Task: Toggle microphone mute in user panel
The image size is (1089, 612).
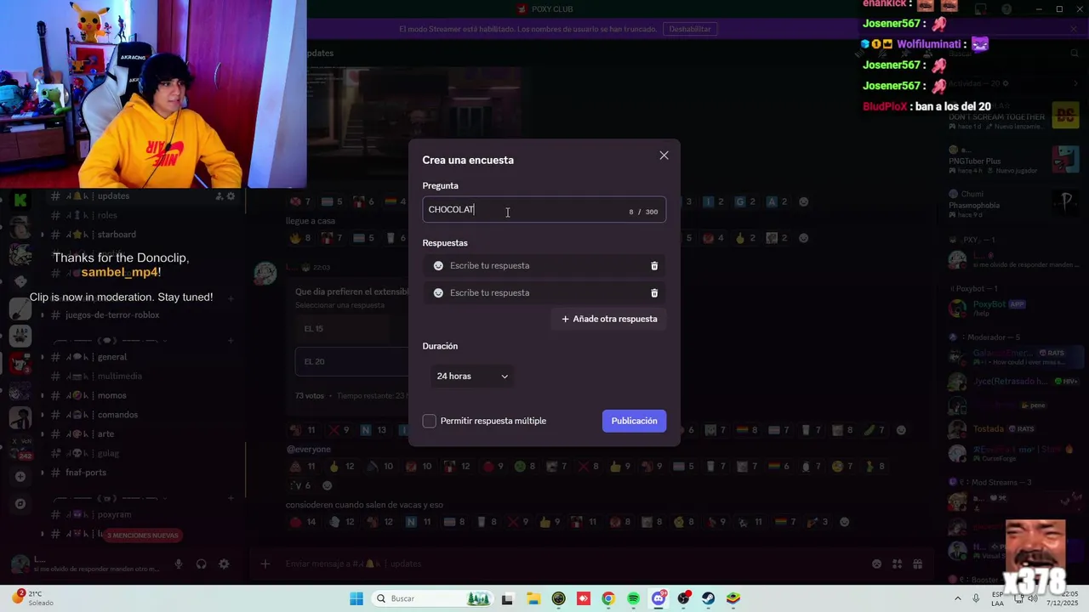Action: pyautogui.click(x=179, y=564)
